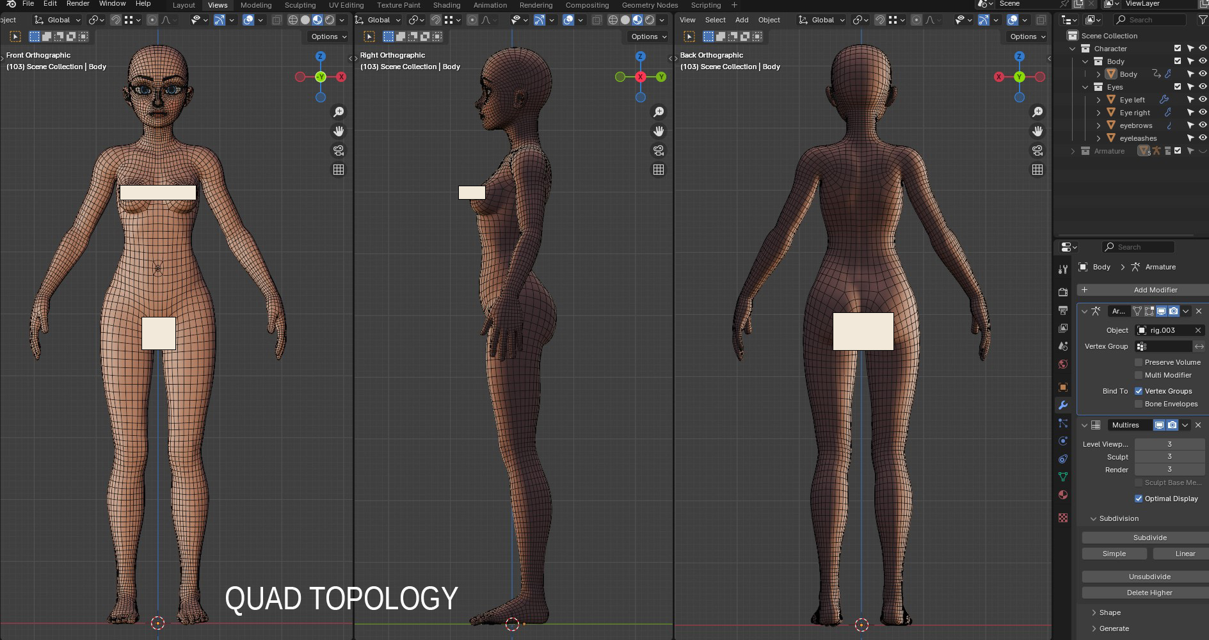
Task: Click the Subdivide button
Action: [1149, 538]
